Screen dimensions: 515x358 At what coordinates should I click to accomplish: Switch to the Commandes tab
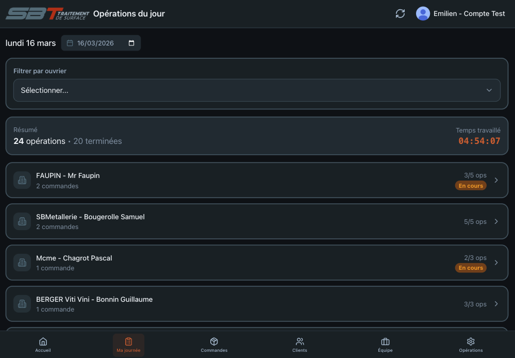tap(214, 345)
